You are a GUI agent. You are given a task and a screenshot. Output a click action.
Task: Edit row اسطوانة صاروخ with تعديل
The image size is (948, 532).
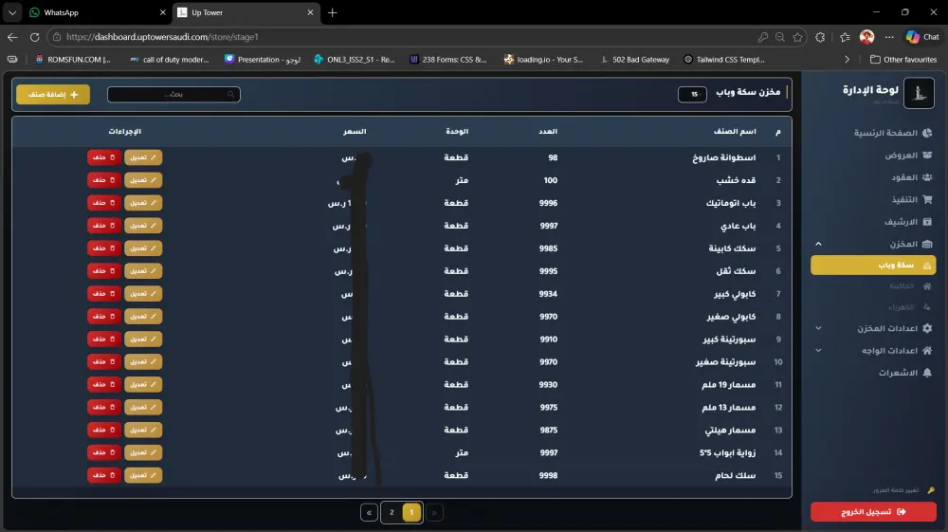(143, 157)
